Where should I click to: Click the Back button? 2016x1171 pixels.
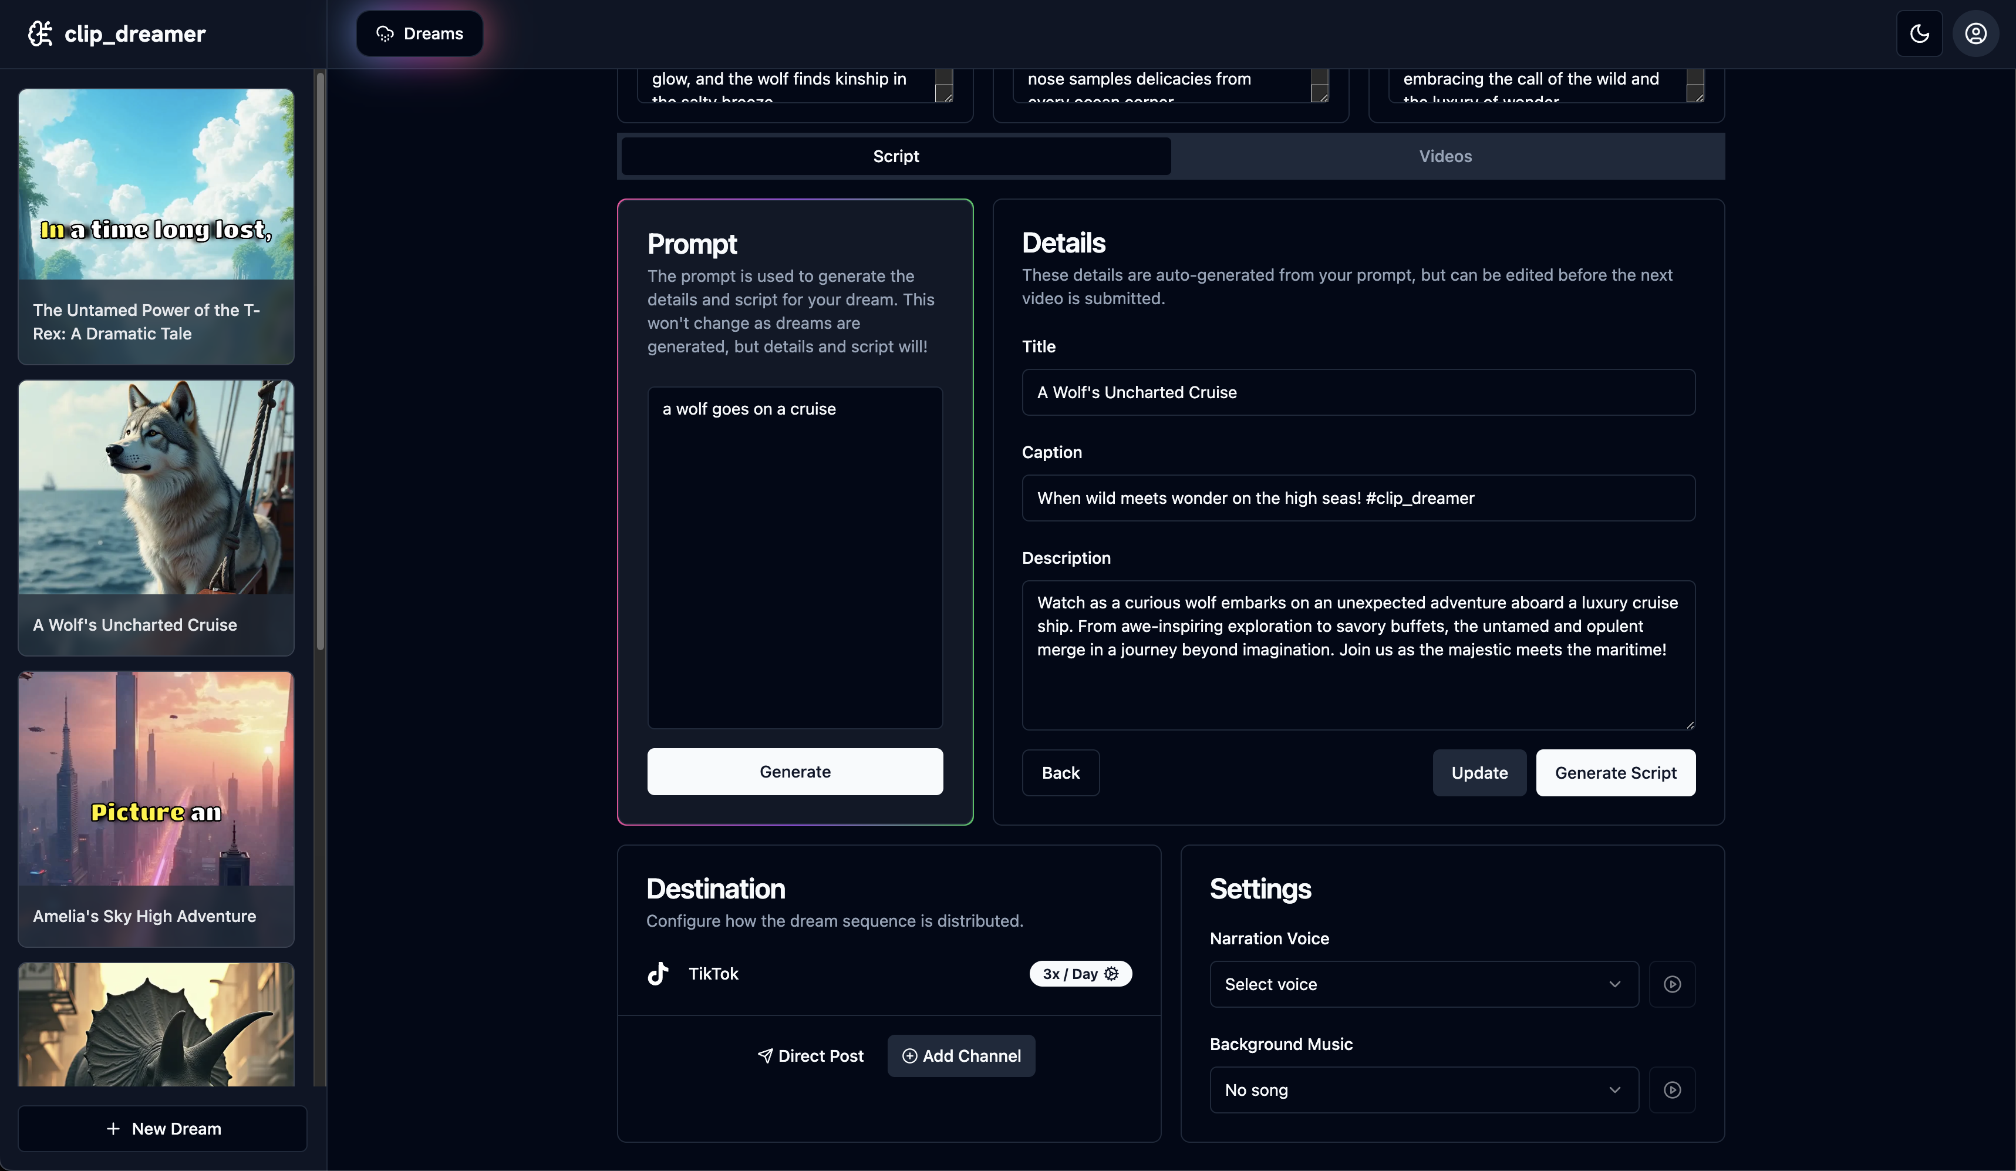(x=1060, y=772)
